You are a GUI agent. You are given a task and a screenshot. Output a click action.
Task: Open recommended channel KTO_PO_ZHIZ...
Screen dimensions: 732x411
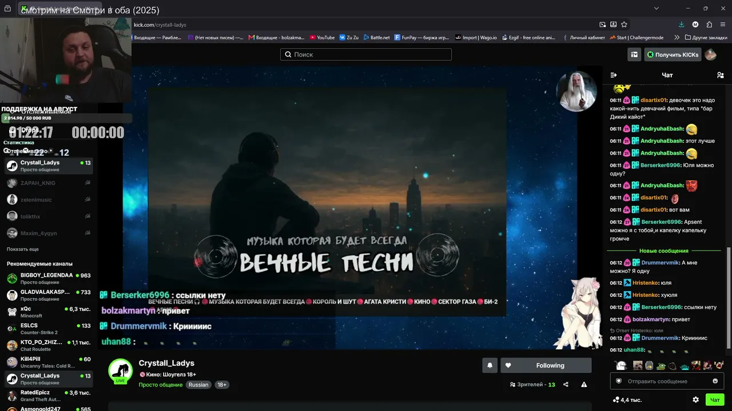[x=49, y=345]
